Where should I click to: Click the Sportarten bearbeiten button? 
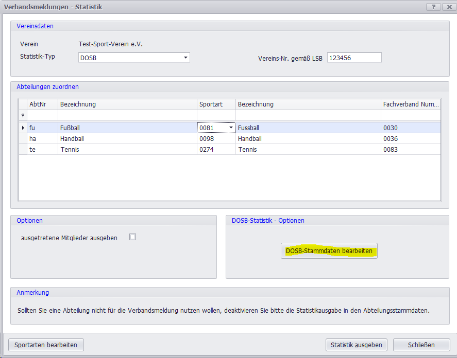point(46,345)
